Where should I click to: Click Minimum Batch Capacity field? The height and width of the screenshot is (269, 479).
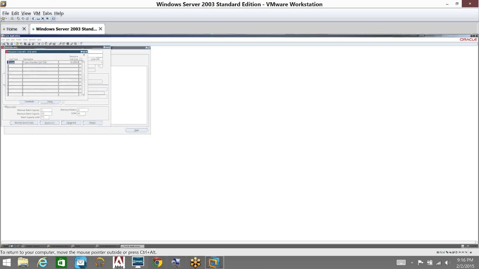[x=46, y=110]
